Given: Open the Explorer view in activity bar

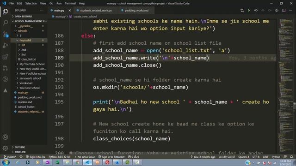Looking at the screenshot, I should tap(5, 12).
